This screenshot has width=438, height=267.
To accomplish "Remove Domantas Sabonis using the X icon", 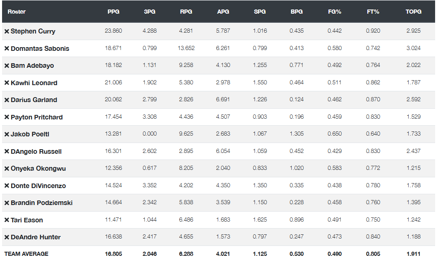I will pyautogui.click(x=7, y=48).
